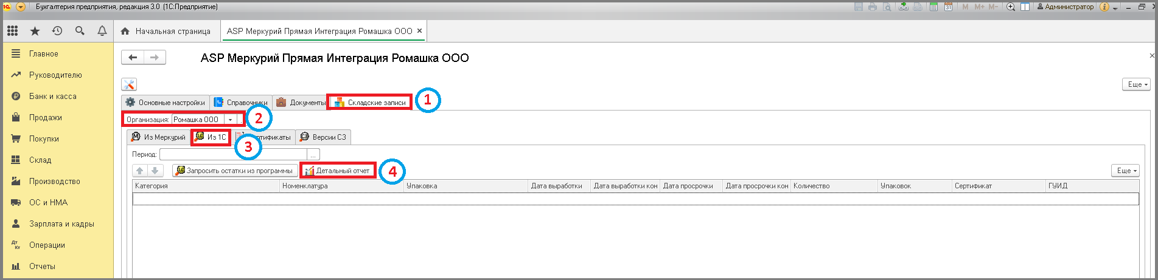The width and height of the screenshot is (1158, 280).
Task: Open the Отчеты section
Action: coord(42,267)
